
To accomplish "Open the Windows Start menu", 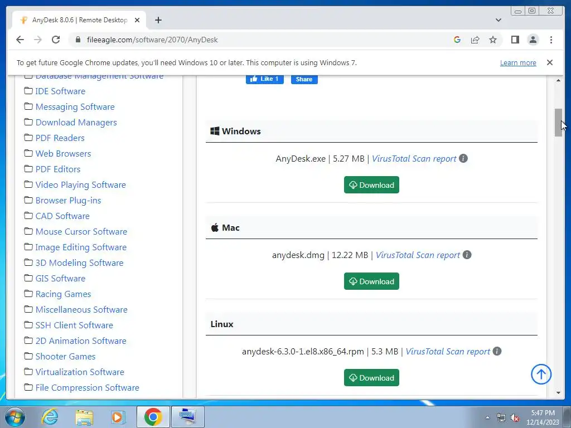I will [x=14, y=417].
